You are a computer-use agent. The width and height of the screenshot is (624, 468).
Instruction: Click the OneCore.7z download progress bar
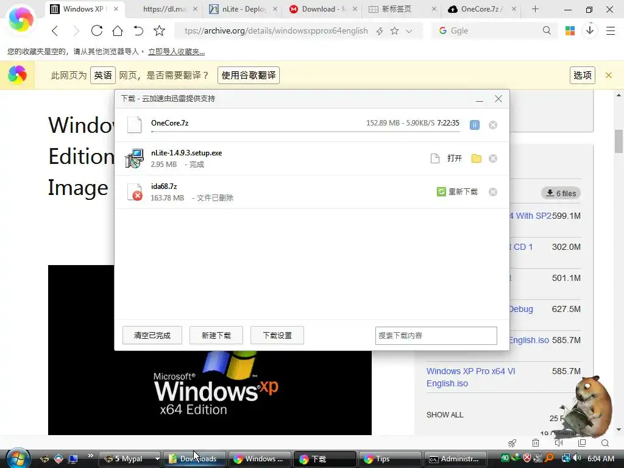pos(305,131)
